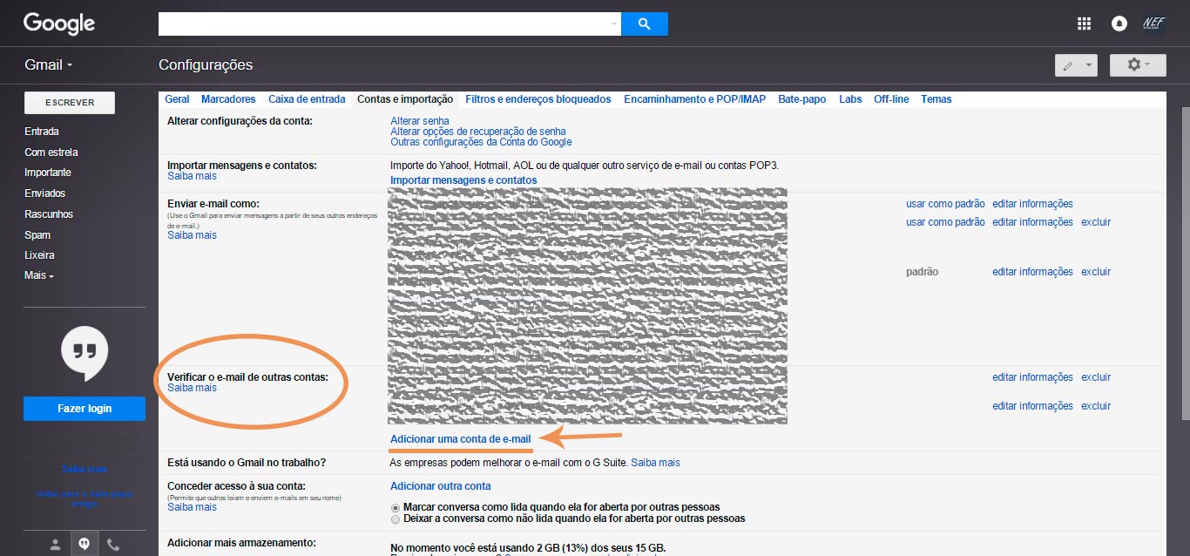Go to Encaminhamento e POP/IMAP tab
1190x556 pixels.
[695, 99]
